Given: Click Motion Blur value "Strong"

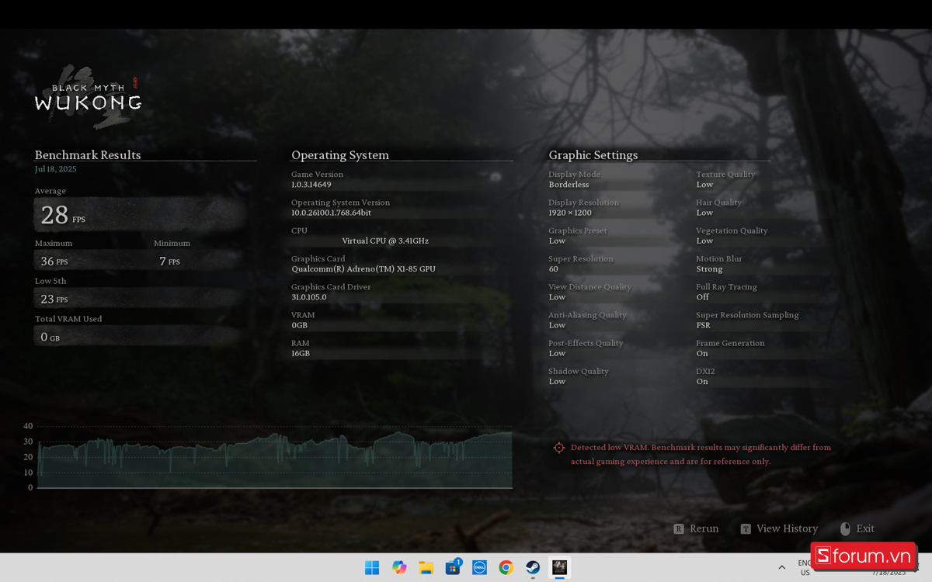Looking at the screenshot, I should point(709,269).
